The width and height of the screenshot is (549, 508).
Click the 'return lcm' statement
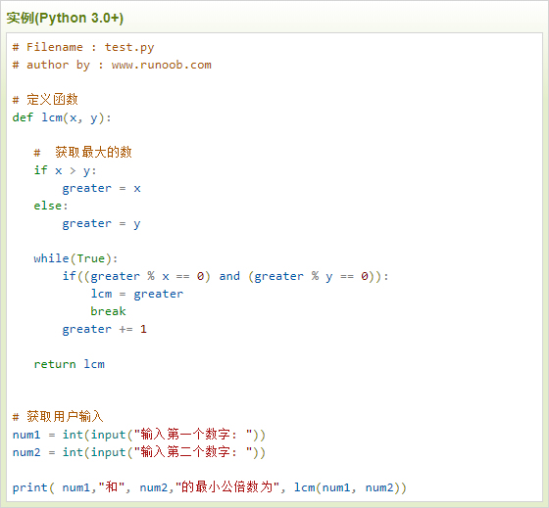coord(69,364)
